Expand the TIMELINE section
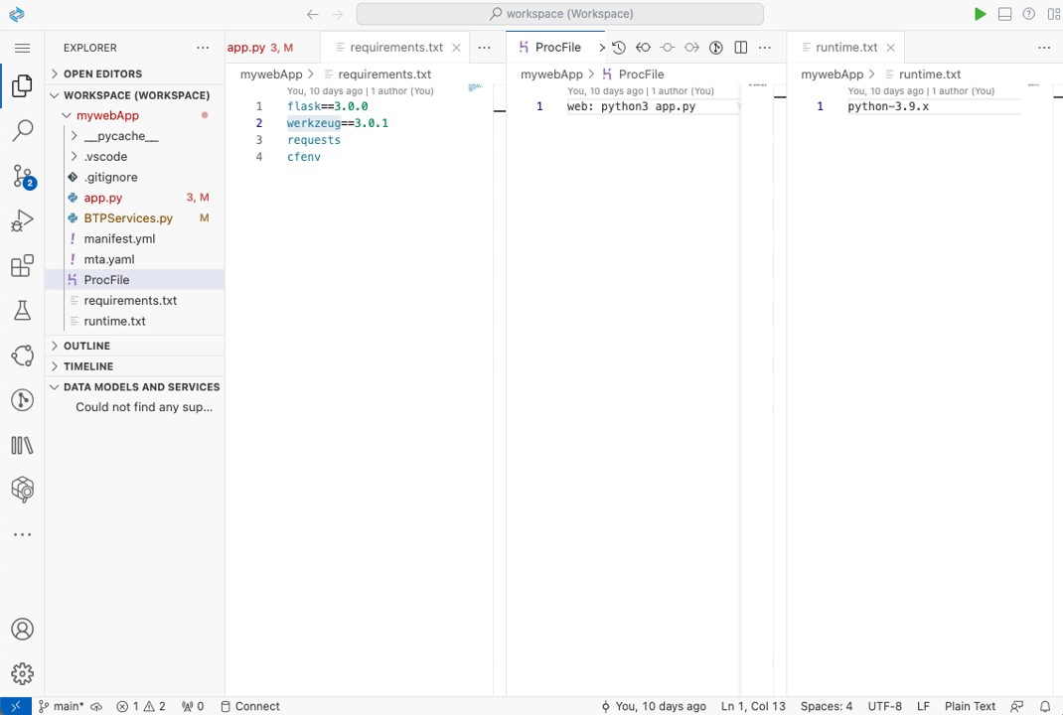Image resolution: width=1063 pixels, height=715 pixels. 88,366
